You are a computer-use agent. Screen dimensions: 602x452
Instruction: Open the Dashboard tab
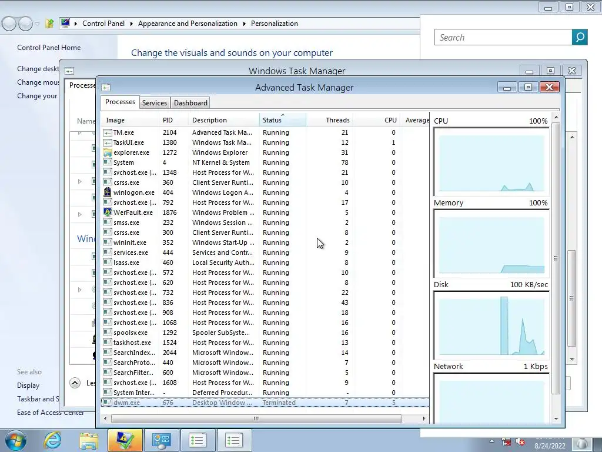point(190,103)
